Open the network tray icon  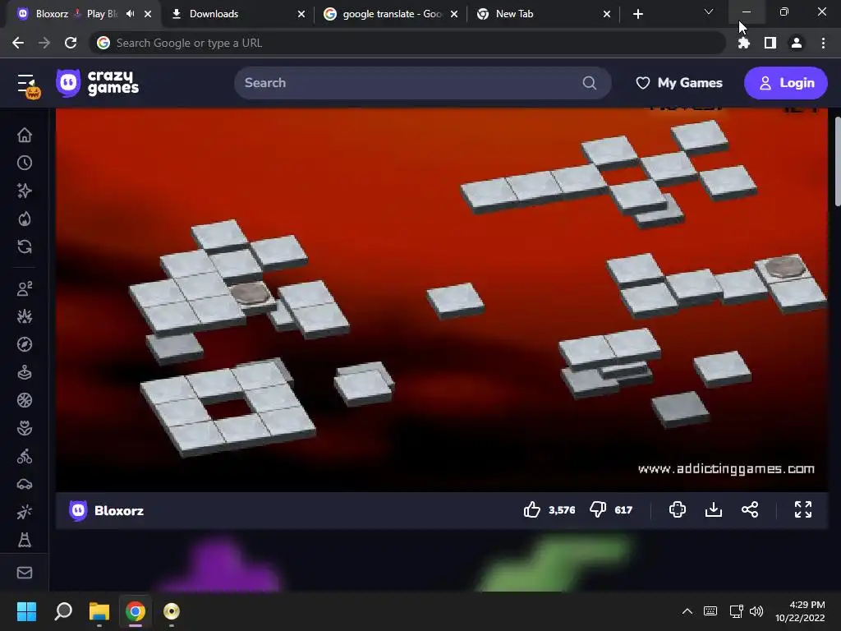pyautogui.click(x=736, y=611)
